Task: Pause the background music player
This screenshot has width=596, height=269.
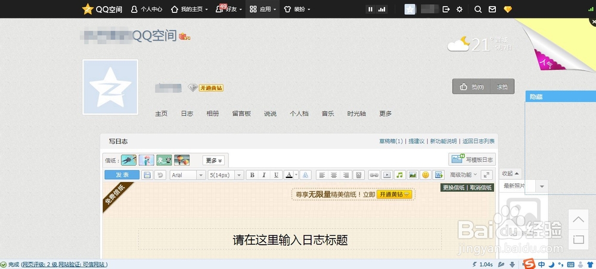Action: (371, 9)
